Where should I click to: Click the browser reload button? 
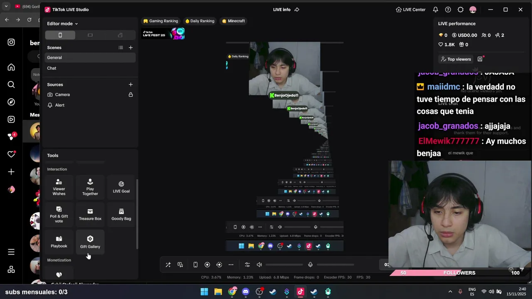coord(29,20)
